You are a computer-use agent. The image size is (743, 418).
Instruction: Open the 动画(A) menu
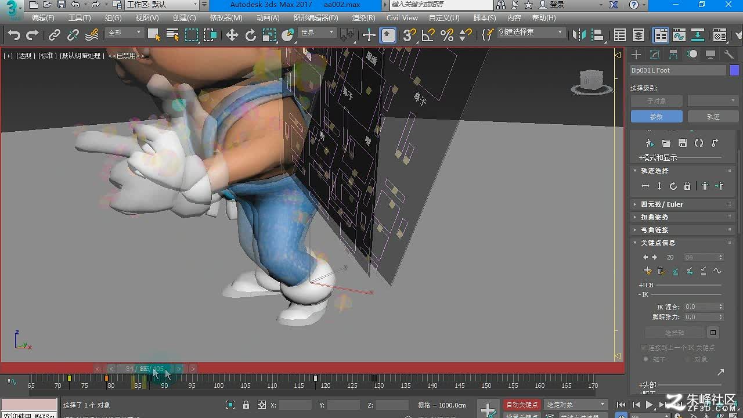tap(268, 18)
